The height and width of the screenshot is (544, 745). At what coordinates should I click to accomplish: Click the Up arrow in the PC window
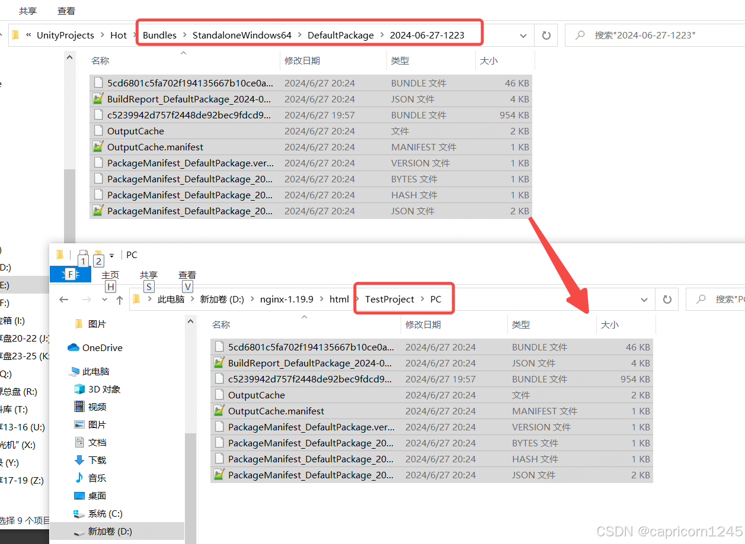(x=119, y=300)
